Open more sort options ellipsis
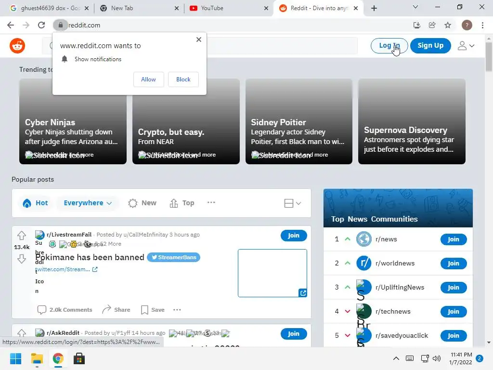Viewport: 493px width, 370px height. coord(211,203)
